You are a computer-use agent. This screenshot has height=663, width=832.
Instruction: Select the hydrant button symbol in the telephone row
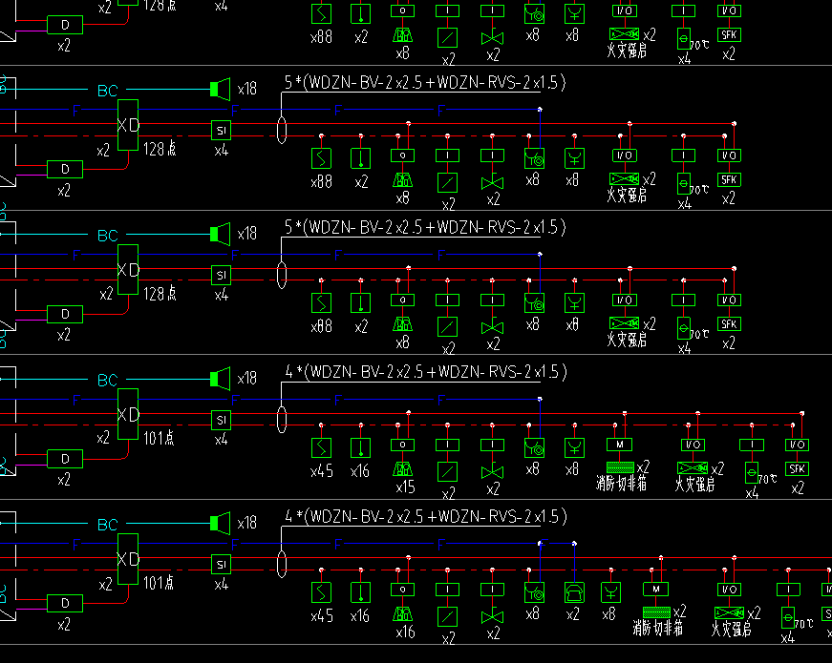[x=534, y=592]
